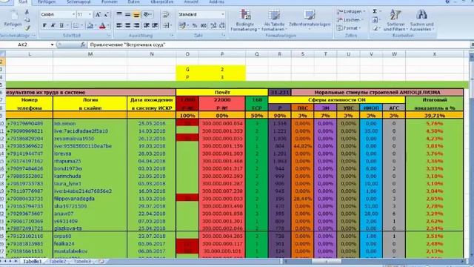
Task: Click the fx insert function icon
Action: click(82, 44)
